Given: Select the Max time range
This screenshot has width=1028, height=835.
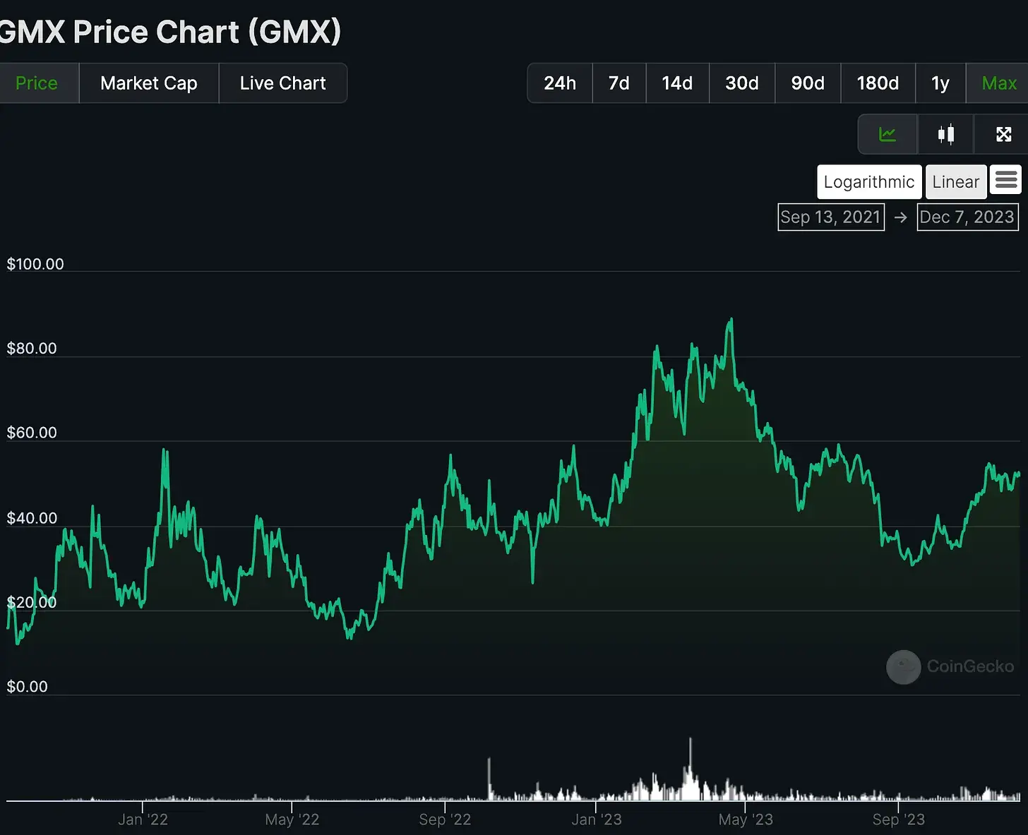Looking at the screenshot, I should tap(999, 83).
